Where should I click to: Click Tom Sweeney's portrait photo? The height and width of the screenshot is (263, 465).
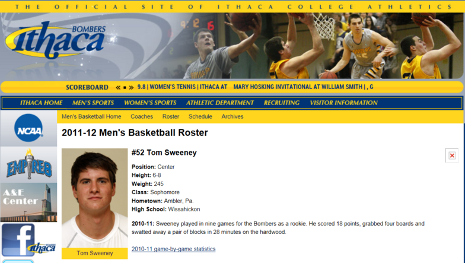pyautogui.click(x=95, y=198)
